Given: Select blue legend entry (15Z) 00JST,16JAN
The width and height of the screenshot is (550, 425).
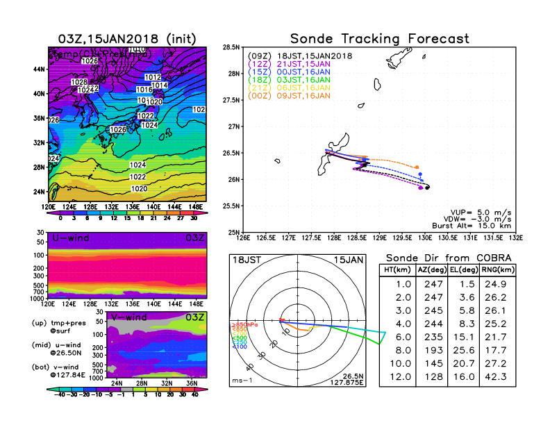Looking at the screenshot, I should point(289,72).
